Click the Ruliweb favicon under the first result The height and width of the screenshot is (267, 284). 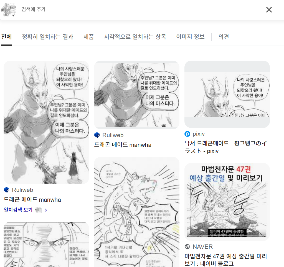tap(7, 190)
